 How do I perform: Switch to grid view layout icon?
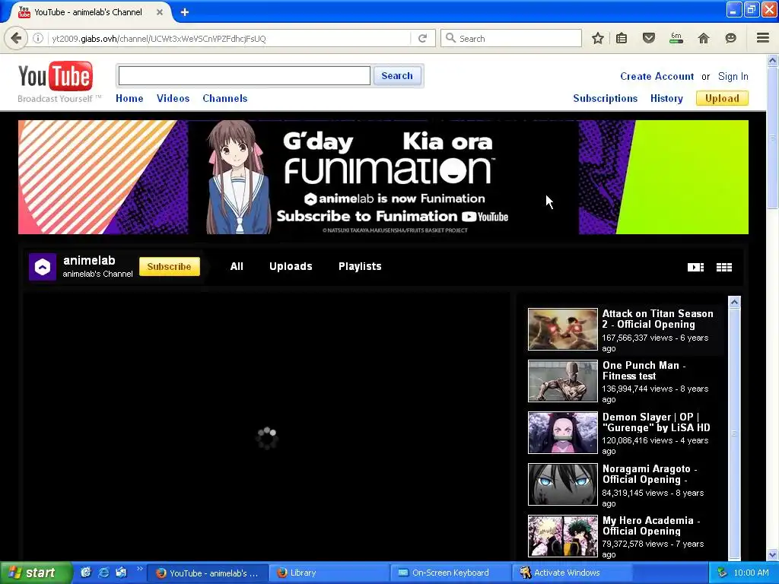[724, 267]
